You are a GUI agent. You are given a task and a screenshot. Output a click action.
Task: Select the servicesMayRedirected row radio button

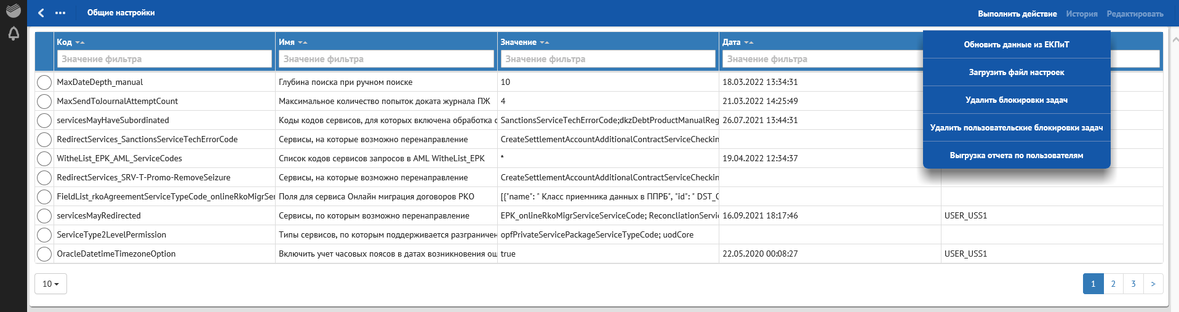click(x=44, y=216)
